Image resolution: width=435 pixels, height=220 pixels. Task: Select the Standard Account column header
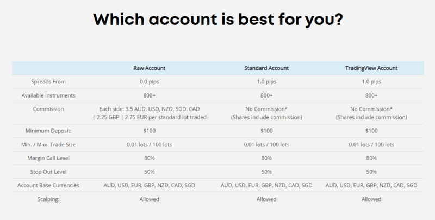[266, 68]
